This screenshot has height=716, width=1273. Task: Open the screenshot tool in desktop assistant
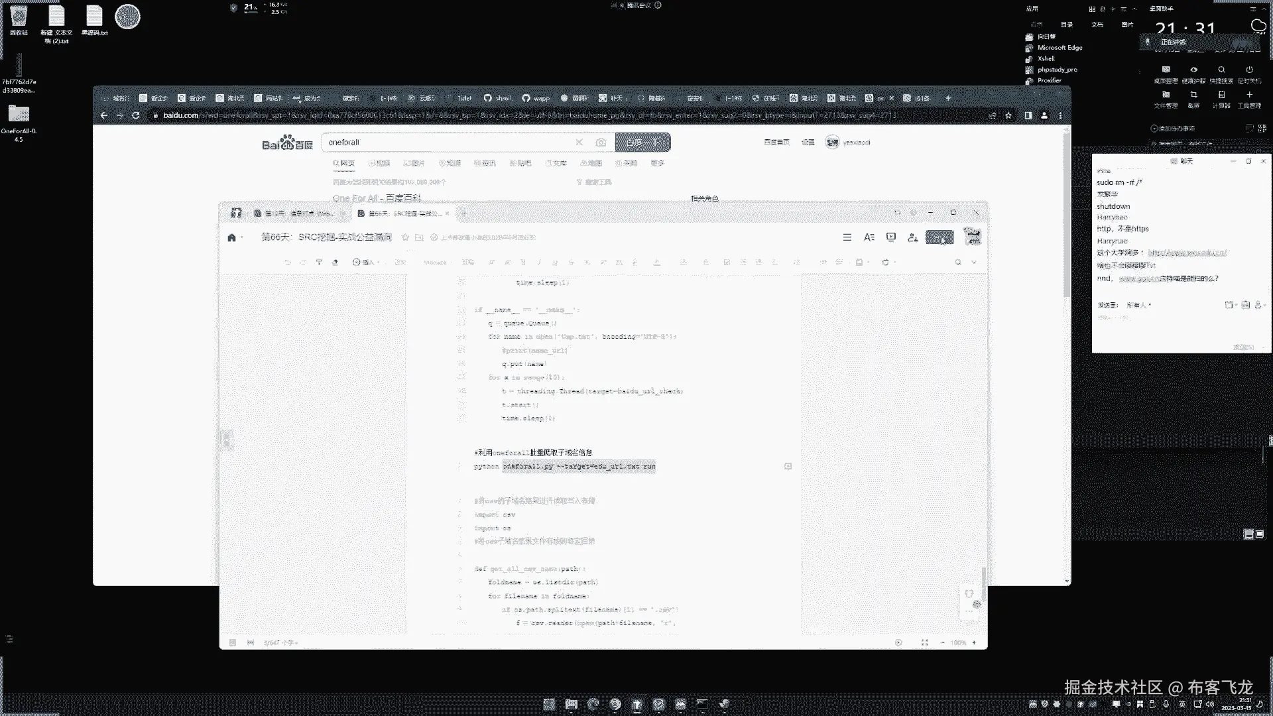[1193, 95]
